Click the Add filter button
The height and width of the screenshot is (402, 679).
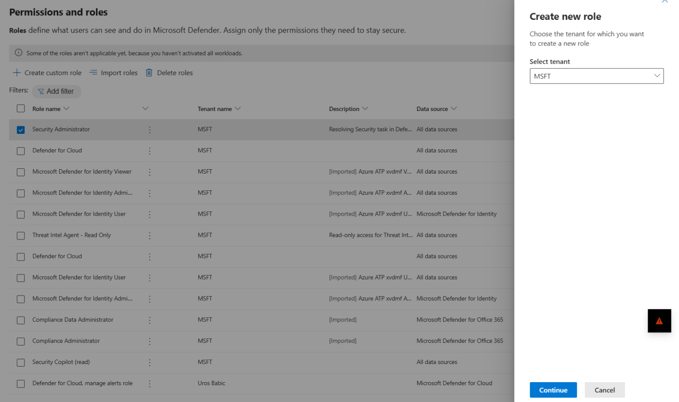56,91
